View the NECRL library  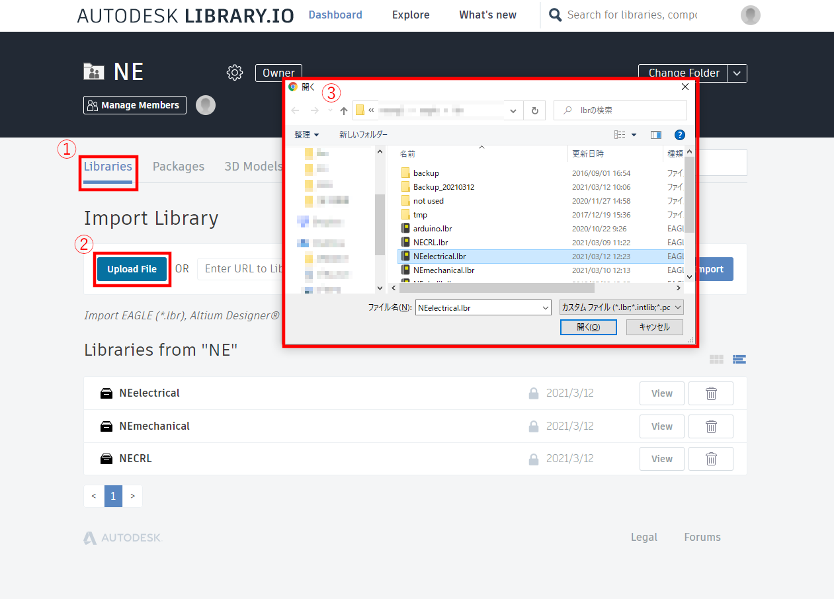tap(662, 459)
